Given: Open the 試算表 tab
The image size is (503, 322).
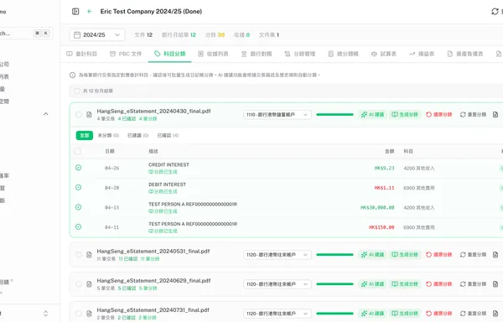Looking at the screenshot, I should (384, 54).
